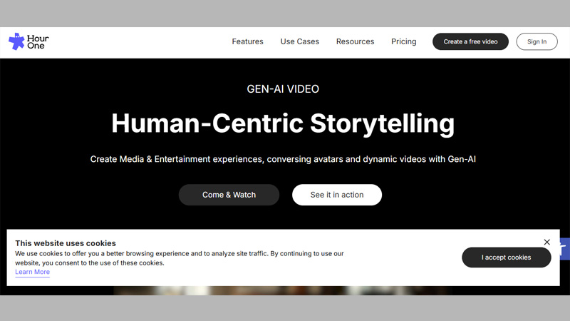Click the Sign In button

tap(537, 41)
